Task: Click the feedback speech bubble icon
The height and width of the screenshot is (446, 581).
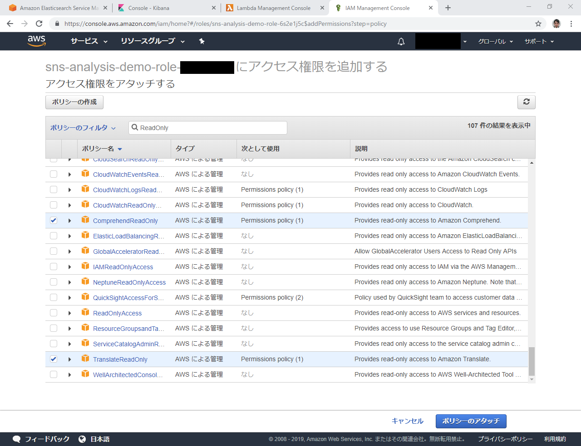Action: click(x=17, y=439)
